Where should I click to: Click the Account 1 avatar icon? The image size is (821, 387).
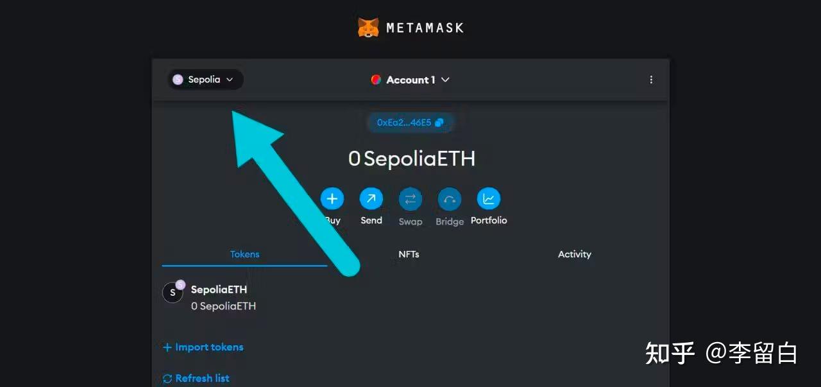click(x=377, y=80)
